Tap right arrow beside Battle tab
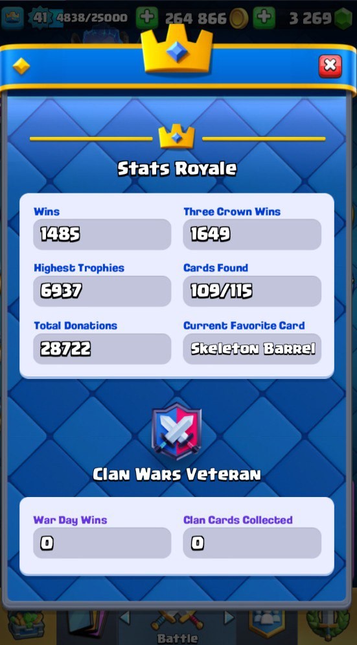Image resolution: width=357 pixels, height=645 pixels. [229, 616]
